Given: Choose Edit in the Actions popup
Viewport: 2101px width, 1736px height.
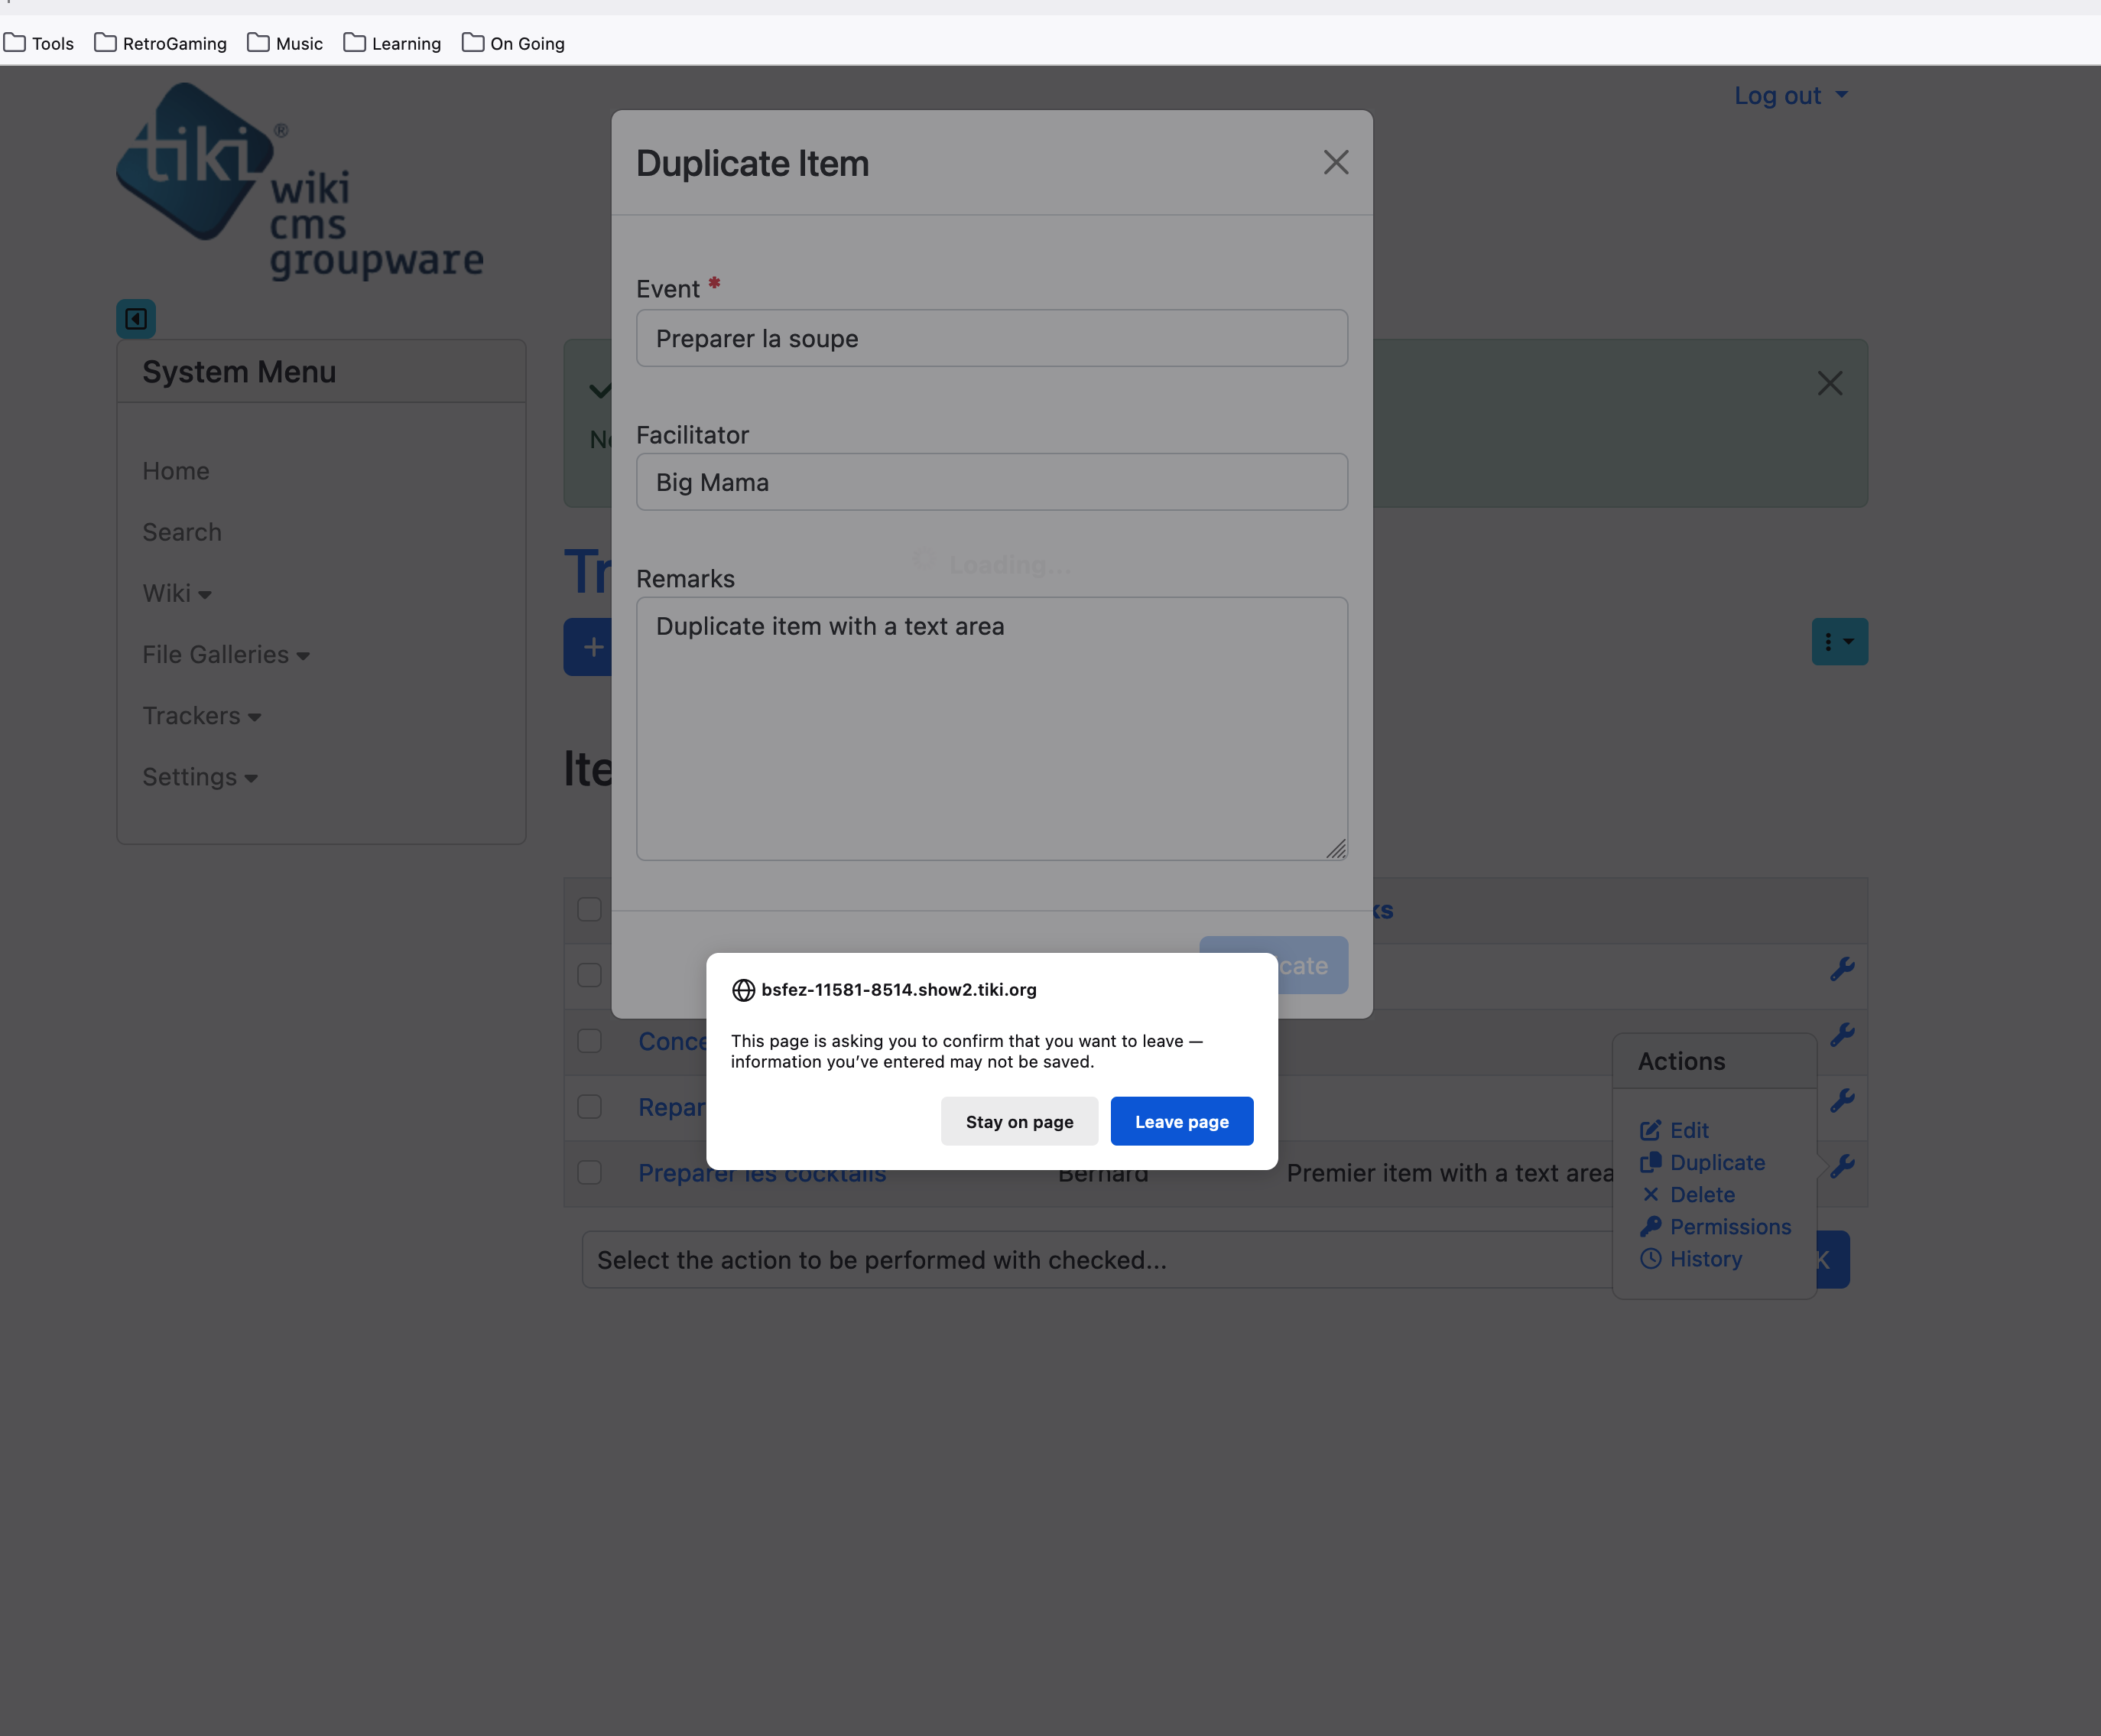Looking at the screenshot, I should point(1674,1130).
